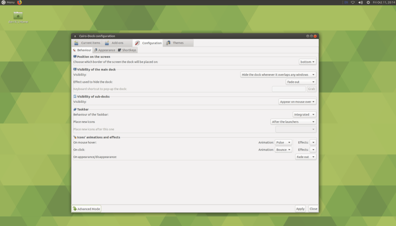396x226 pixels.
Task: Open the screen border dropdown set to bottom
Action: coord(307,61)
